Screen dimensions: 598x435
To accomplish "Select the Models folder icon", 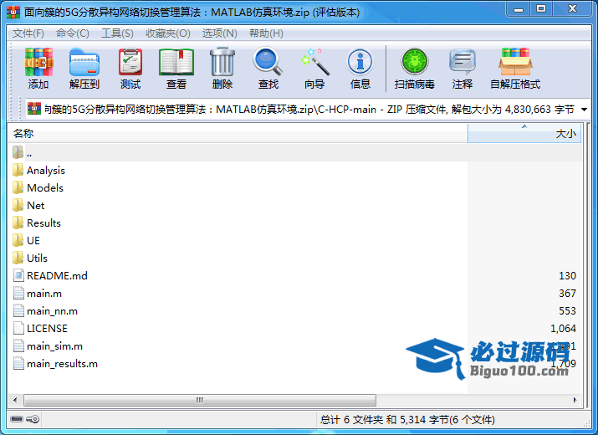I will coord(18,187).
